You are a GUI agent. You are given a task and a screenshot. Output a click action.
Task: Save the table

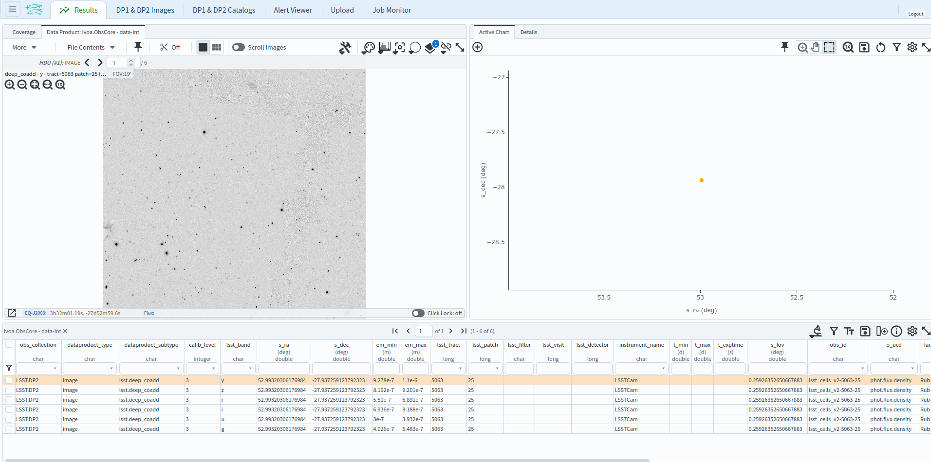[865, 331]
